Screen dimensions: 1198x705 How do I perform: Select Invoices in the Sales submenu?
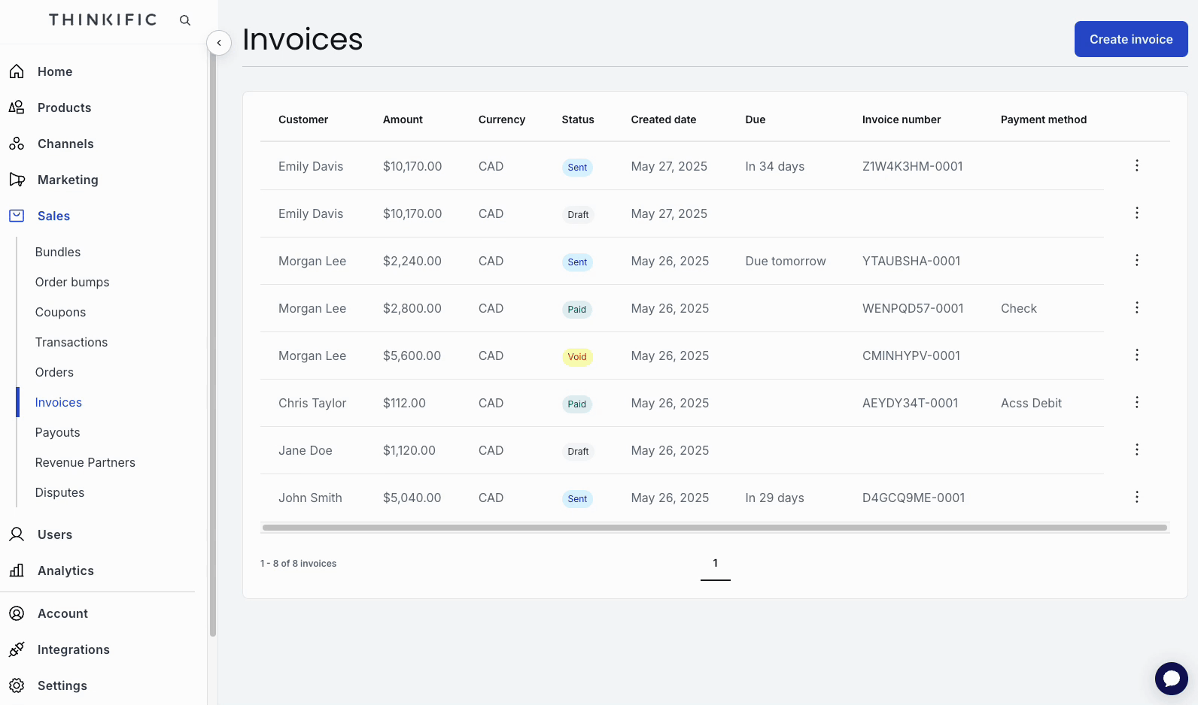click(59, 402)
